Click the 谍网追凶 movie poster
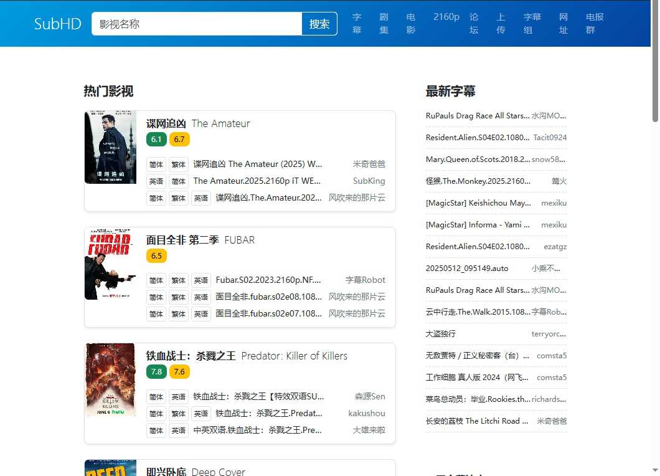The width and height of the screenshot is (660, 476). pos(110,148)
